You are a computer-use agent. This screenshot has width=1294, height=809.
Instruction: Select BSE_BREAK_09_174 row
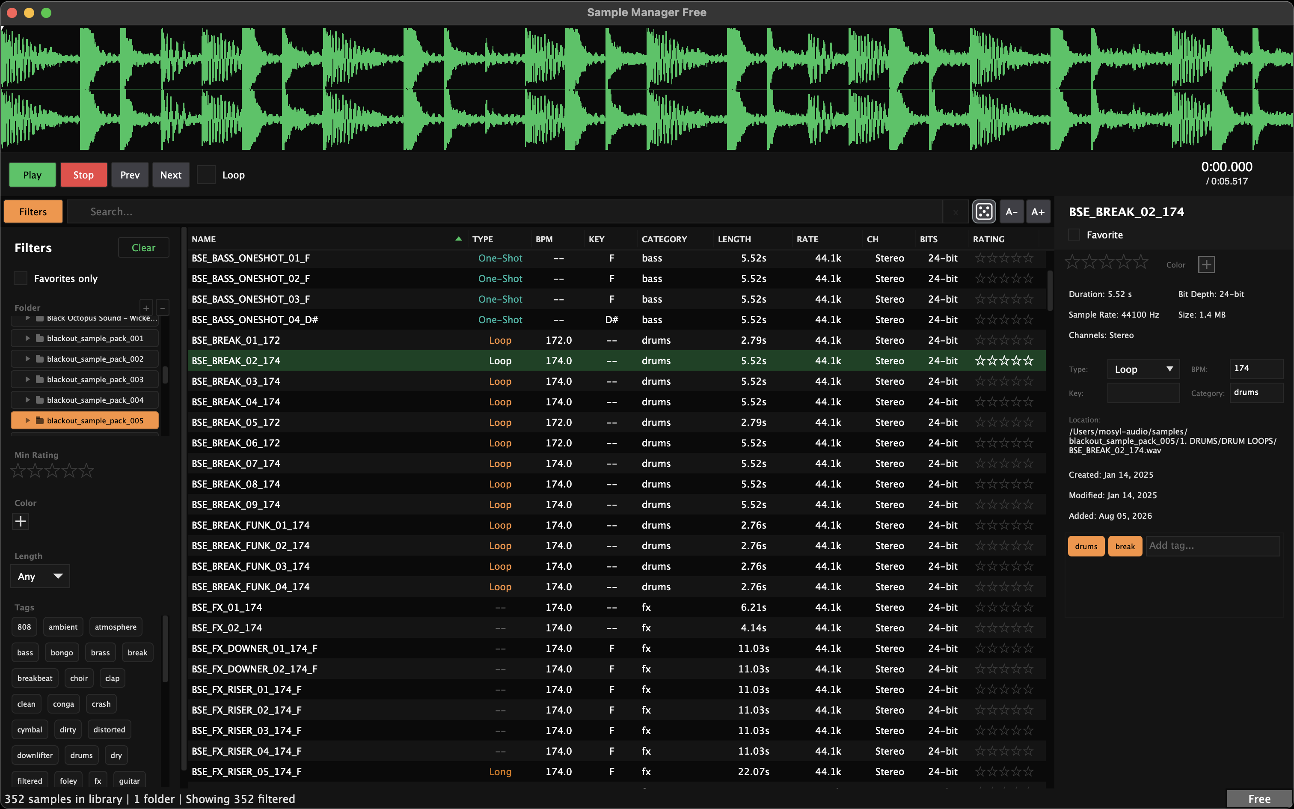[x=617, y=505]
